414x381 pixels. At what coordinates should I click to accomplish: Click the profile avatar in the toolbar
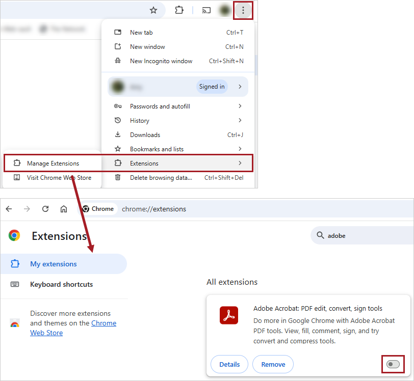[225, 10]
